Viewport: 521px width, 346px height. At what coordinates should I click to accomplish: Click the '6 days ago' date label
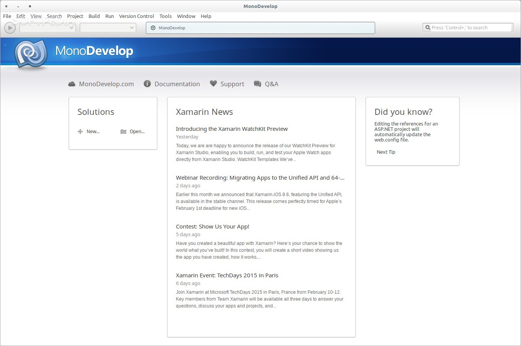coord(188,283)
